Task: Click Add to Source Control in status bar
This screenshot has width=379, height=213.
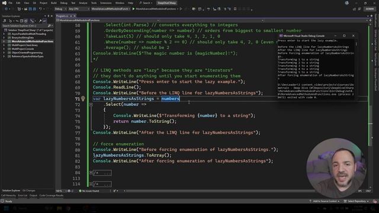Action: (x=325, y=201)
